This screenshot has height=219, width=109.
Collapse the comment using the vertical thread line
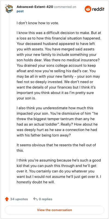pos(9,103)
